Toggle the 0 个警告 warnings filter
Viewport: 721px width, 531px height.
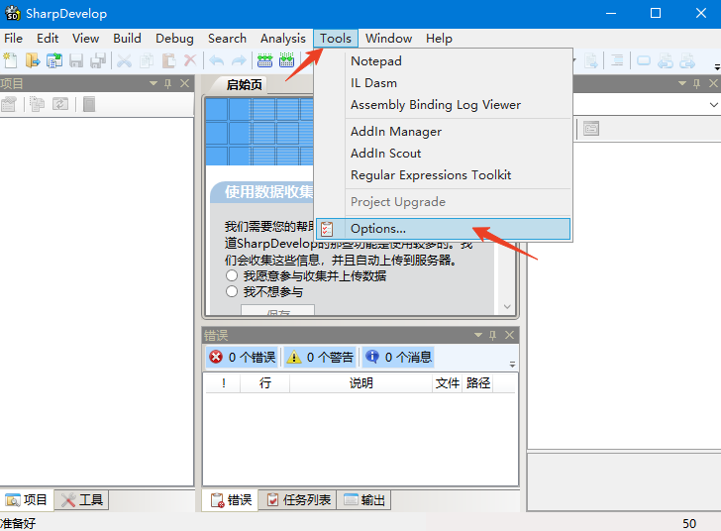click(x=320, y=357)
